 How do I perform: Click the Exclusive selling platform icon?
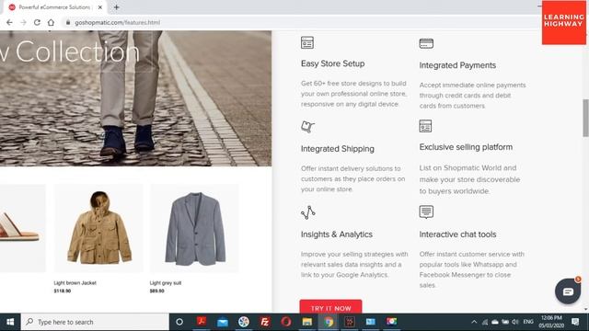(425, 126)
